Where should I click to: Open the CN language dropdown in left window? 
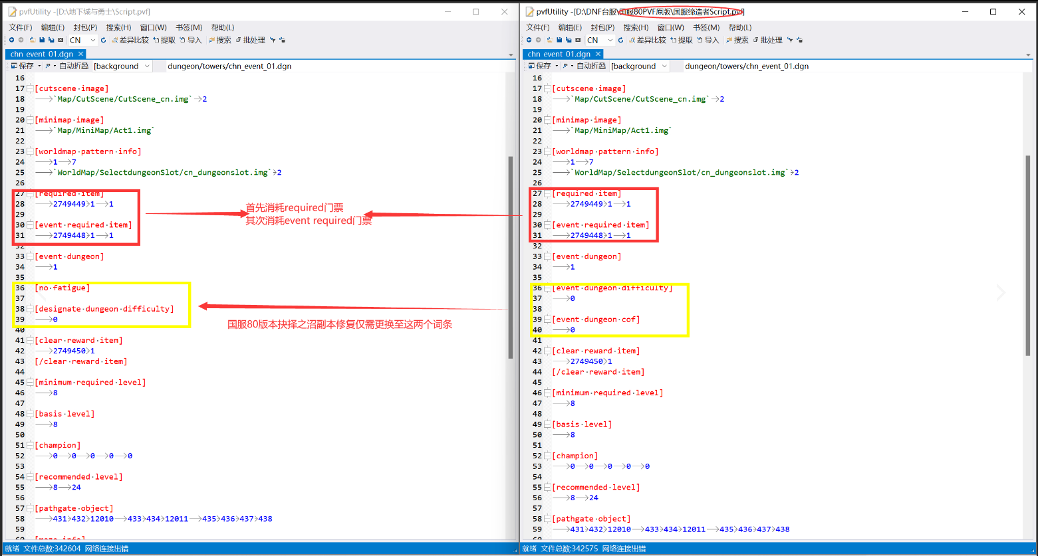pyautogui.click(x=93, y=40)
